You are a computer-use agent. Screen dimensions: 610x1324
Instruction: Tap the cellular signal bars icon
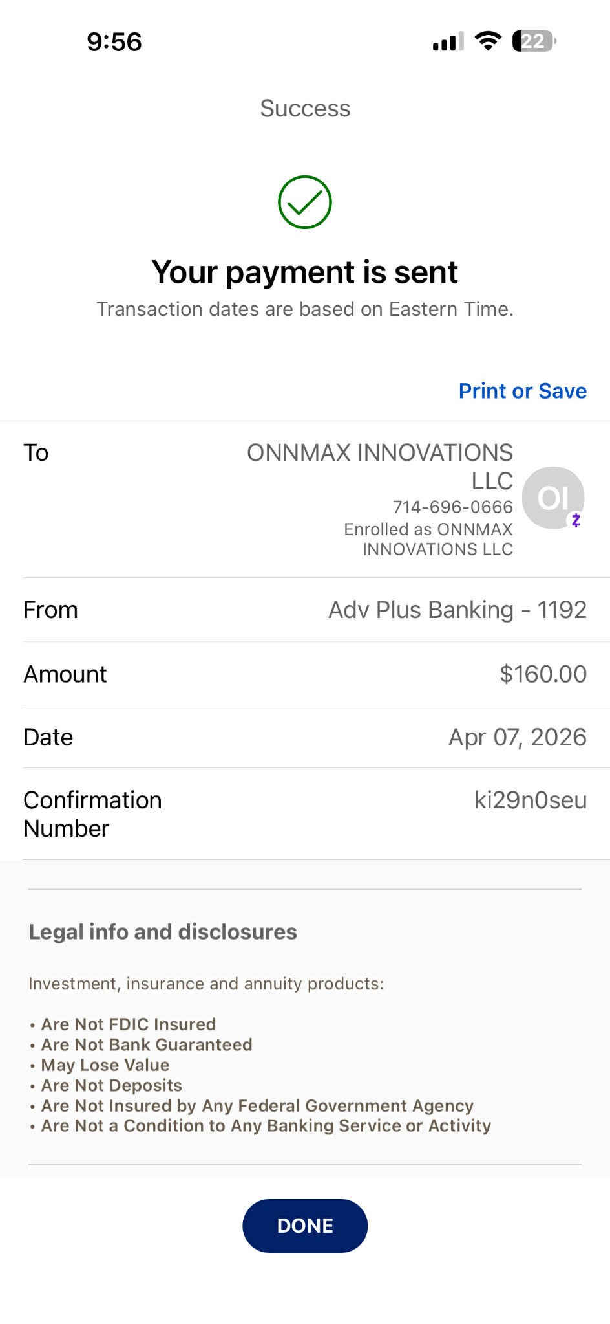coord(448,42)
